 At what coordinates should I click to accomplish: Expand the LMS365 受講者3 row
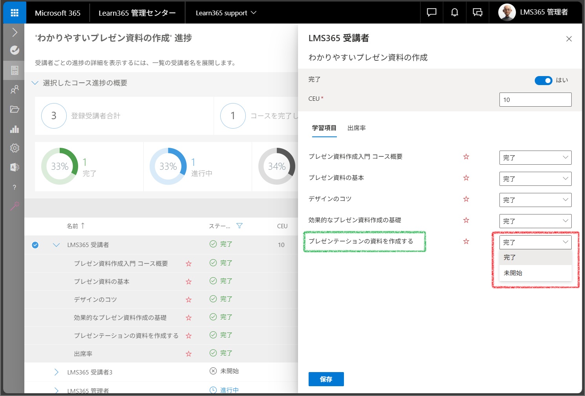pos(56,372)
